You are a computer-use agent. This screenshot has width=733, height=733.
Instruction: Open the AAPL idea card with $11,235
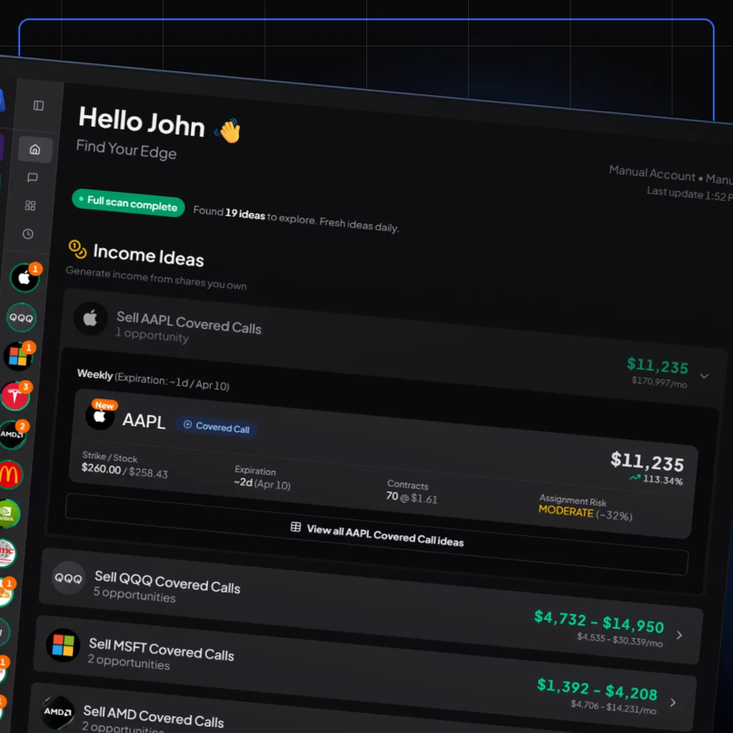tap(383, 464)
